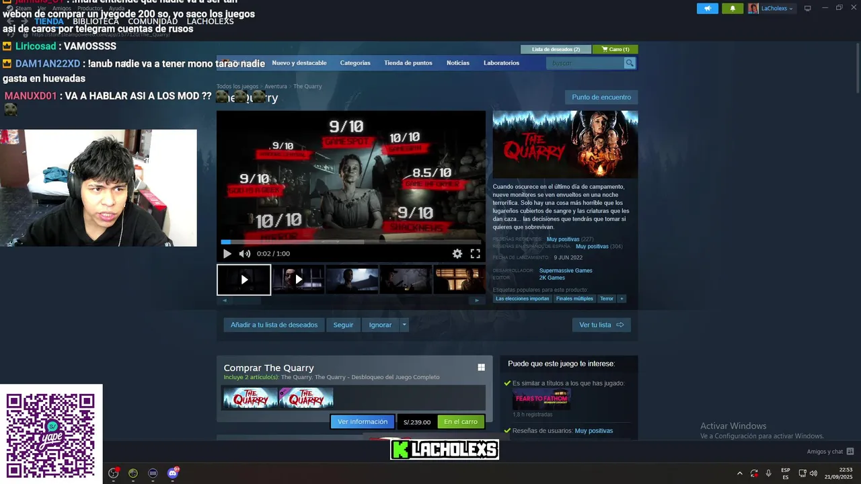Image resolution: width=861 pixels, height=484 pixels.
Task: Click The Quarry capsule header image
Action: (565, 145)
